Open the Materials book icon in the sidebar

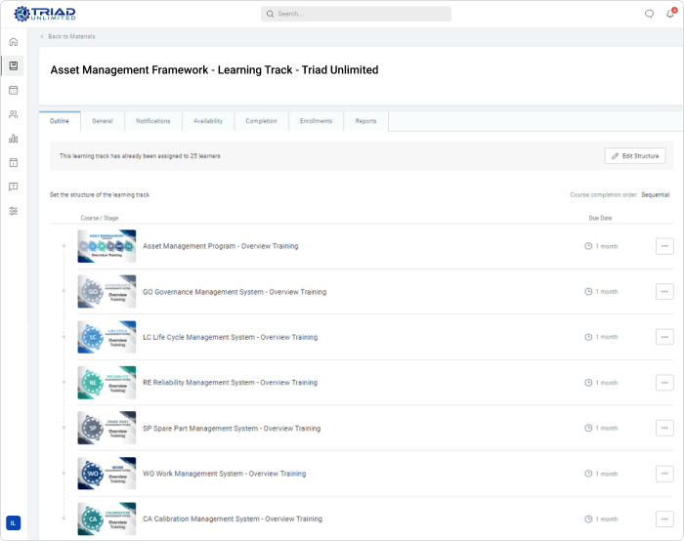tap(14, 65)
